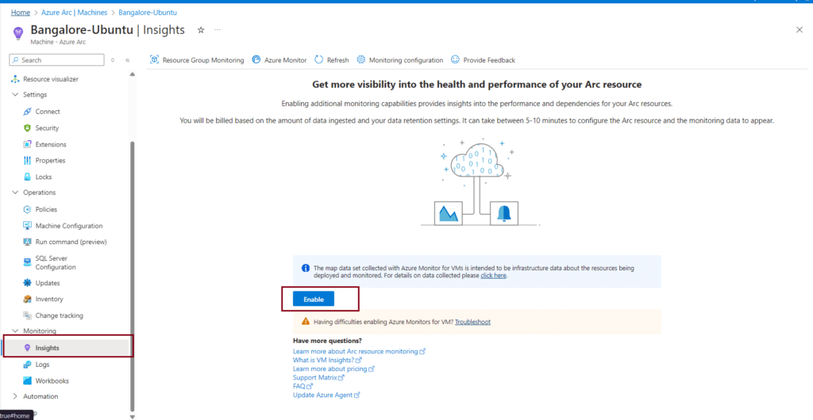Open more options ellipsis beside title
This screenshot has width=813, height=420.
click(218, 30)
